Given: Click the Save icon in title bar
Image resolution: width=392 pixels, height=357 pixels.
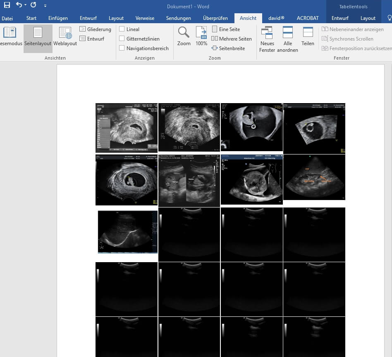Looking at the screenshot, I should tap(7, 5).
